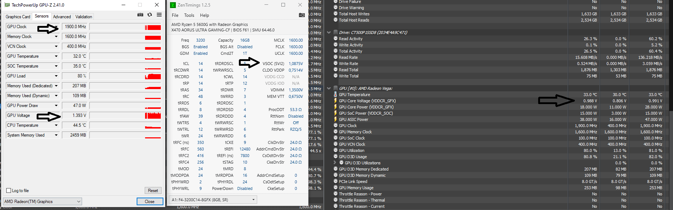Click the round icon beside GPU Memory Clock in HWiNFO
This screenshot has width=673, height=210.
(335, 132)
